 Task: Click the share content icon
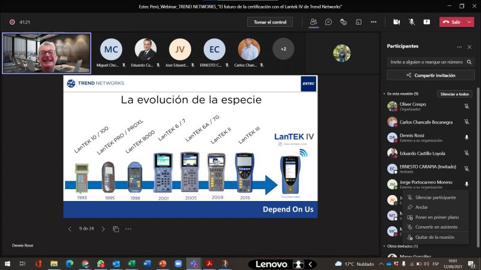tap(427, 22)
